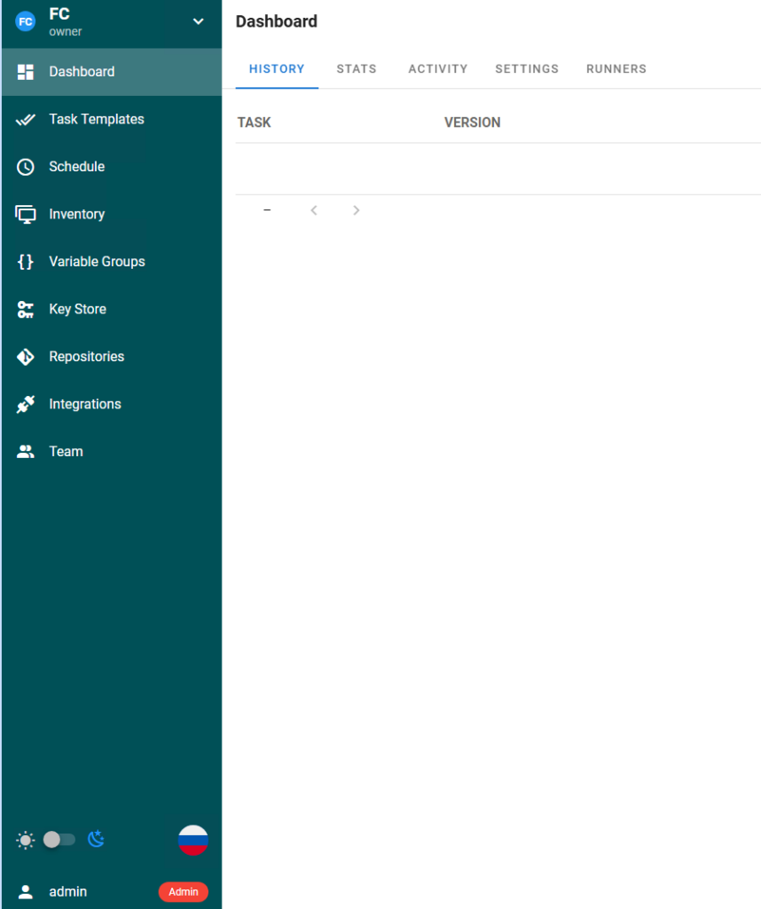The height and width of the screenshot is (909, 761).
Task: Open the admin user menu
Action: tap(67, 891)
